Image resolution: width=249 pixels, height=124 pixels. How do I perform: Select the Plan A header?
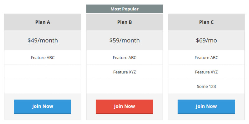[x=43, y=22]
